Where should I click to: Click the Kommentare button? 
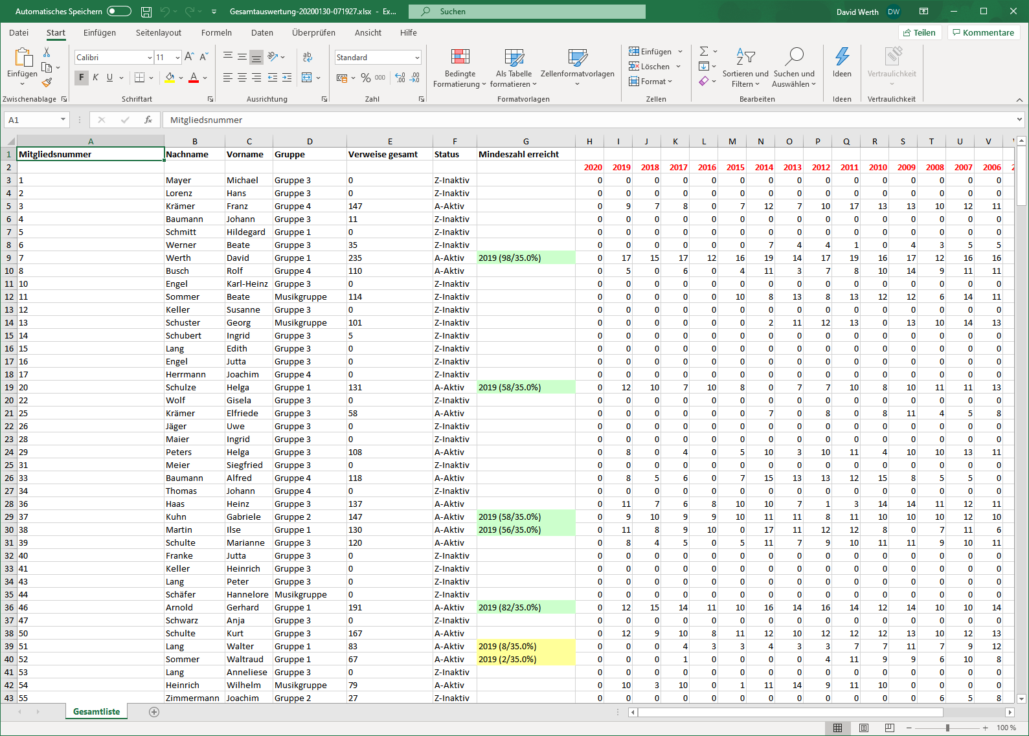point(983,33)
